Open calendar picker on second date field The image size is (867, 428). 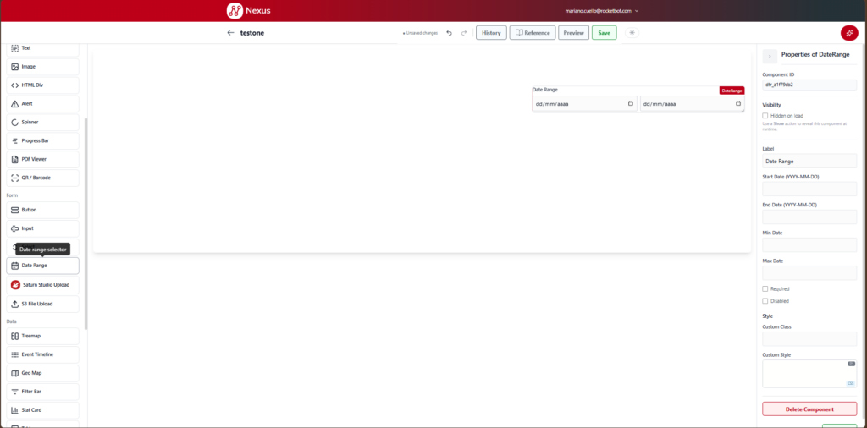pyautogui.click(x=738, y=104)
